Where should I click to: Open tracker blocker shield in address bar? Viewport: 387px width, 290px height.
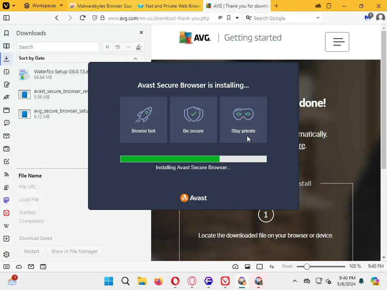click(x=95, y=18)
